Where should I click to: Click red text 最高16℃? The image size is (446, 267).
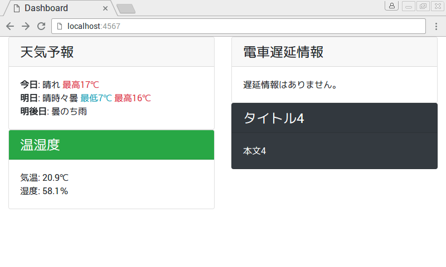(x=133, y=98)
